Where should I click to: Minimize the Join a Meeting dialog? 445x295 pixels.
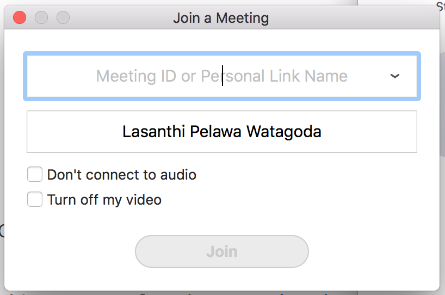(41, 17)
